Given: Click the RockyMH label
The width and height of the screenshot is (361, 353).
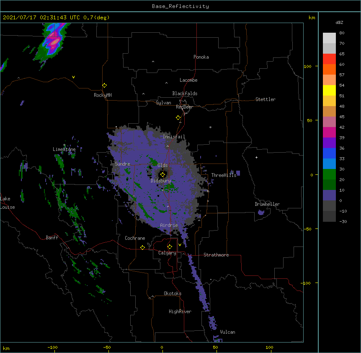Looking at the screenshot, I should 103,95.
